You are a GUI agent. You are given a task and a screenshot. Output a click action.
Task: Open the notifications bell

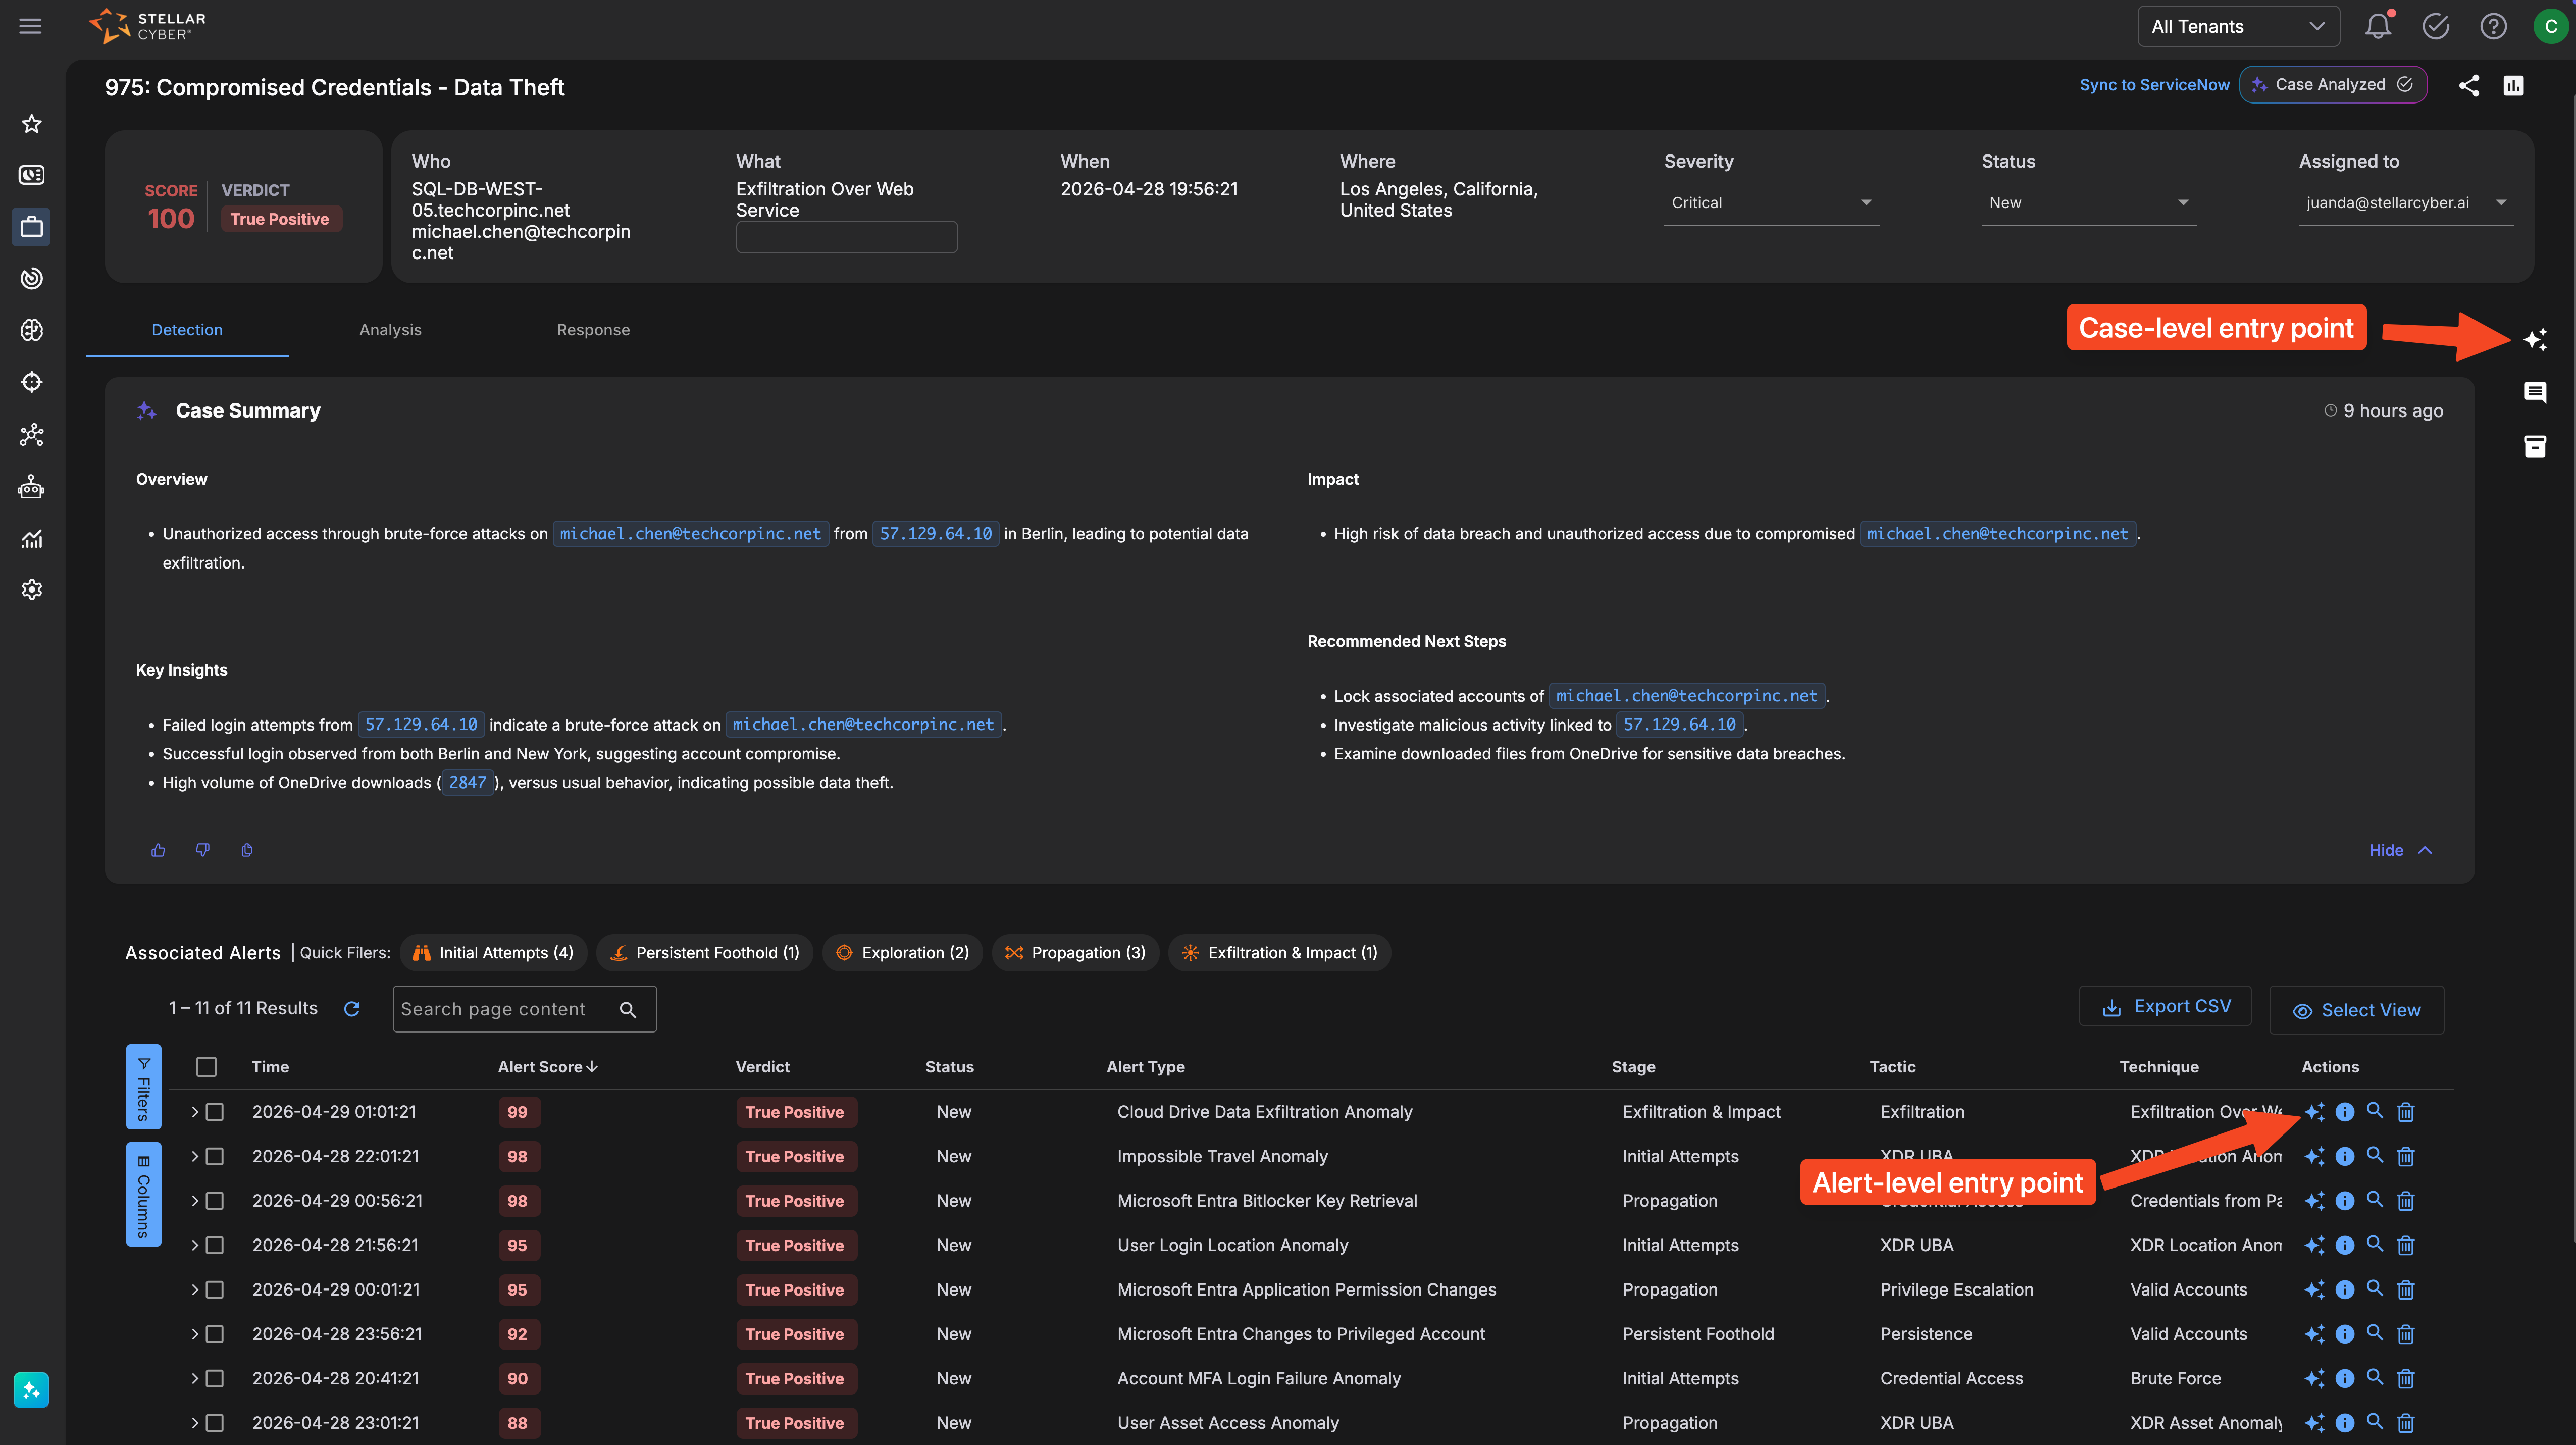[2378, 26]
